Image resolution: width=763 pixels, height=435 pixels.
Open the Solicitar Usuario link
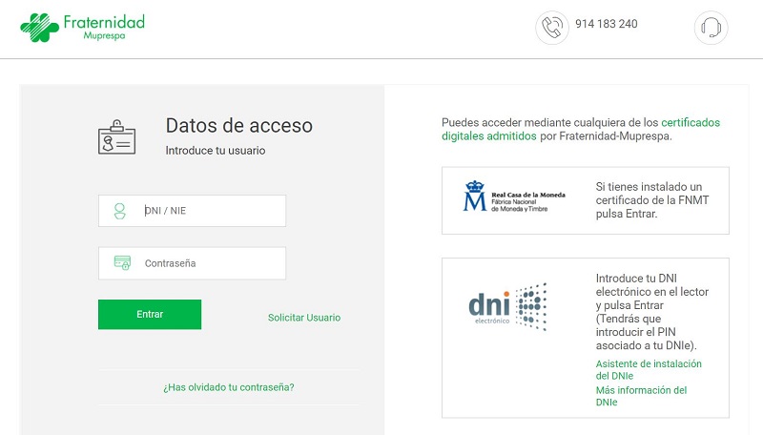(304, 318)
